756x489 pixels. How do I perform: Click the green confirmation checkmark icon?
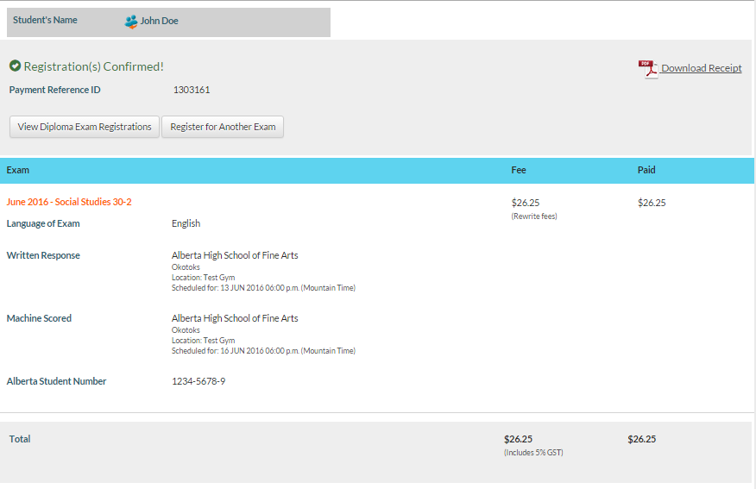(15, 66)
